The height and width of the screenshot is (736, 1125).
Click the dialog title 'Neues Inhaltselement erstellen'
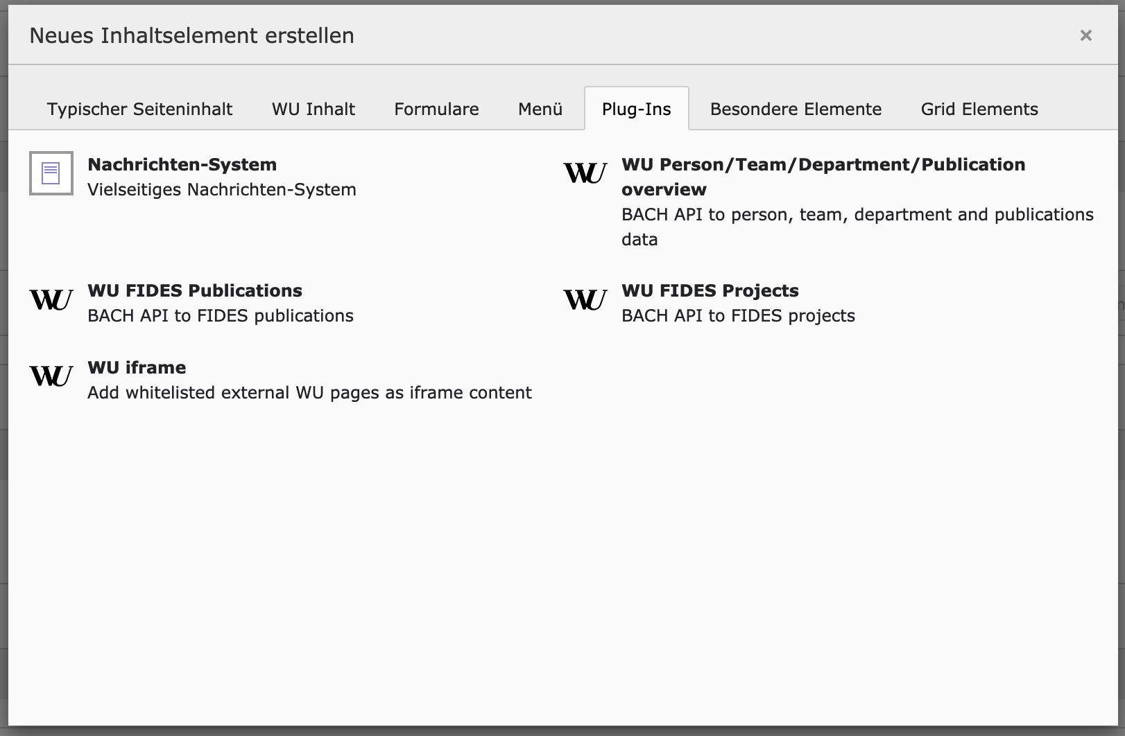click(192, 35)
